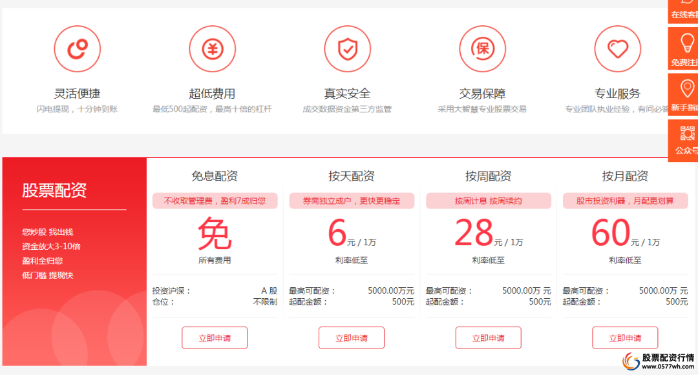
Task: Click the 真实安全 shield icon
Action: click(x=347, y=49)
